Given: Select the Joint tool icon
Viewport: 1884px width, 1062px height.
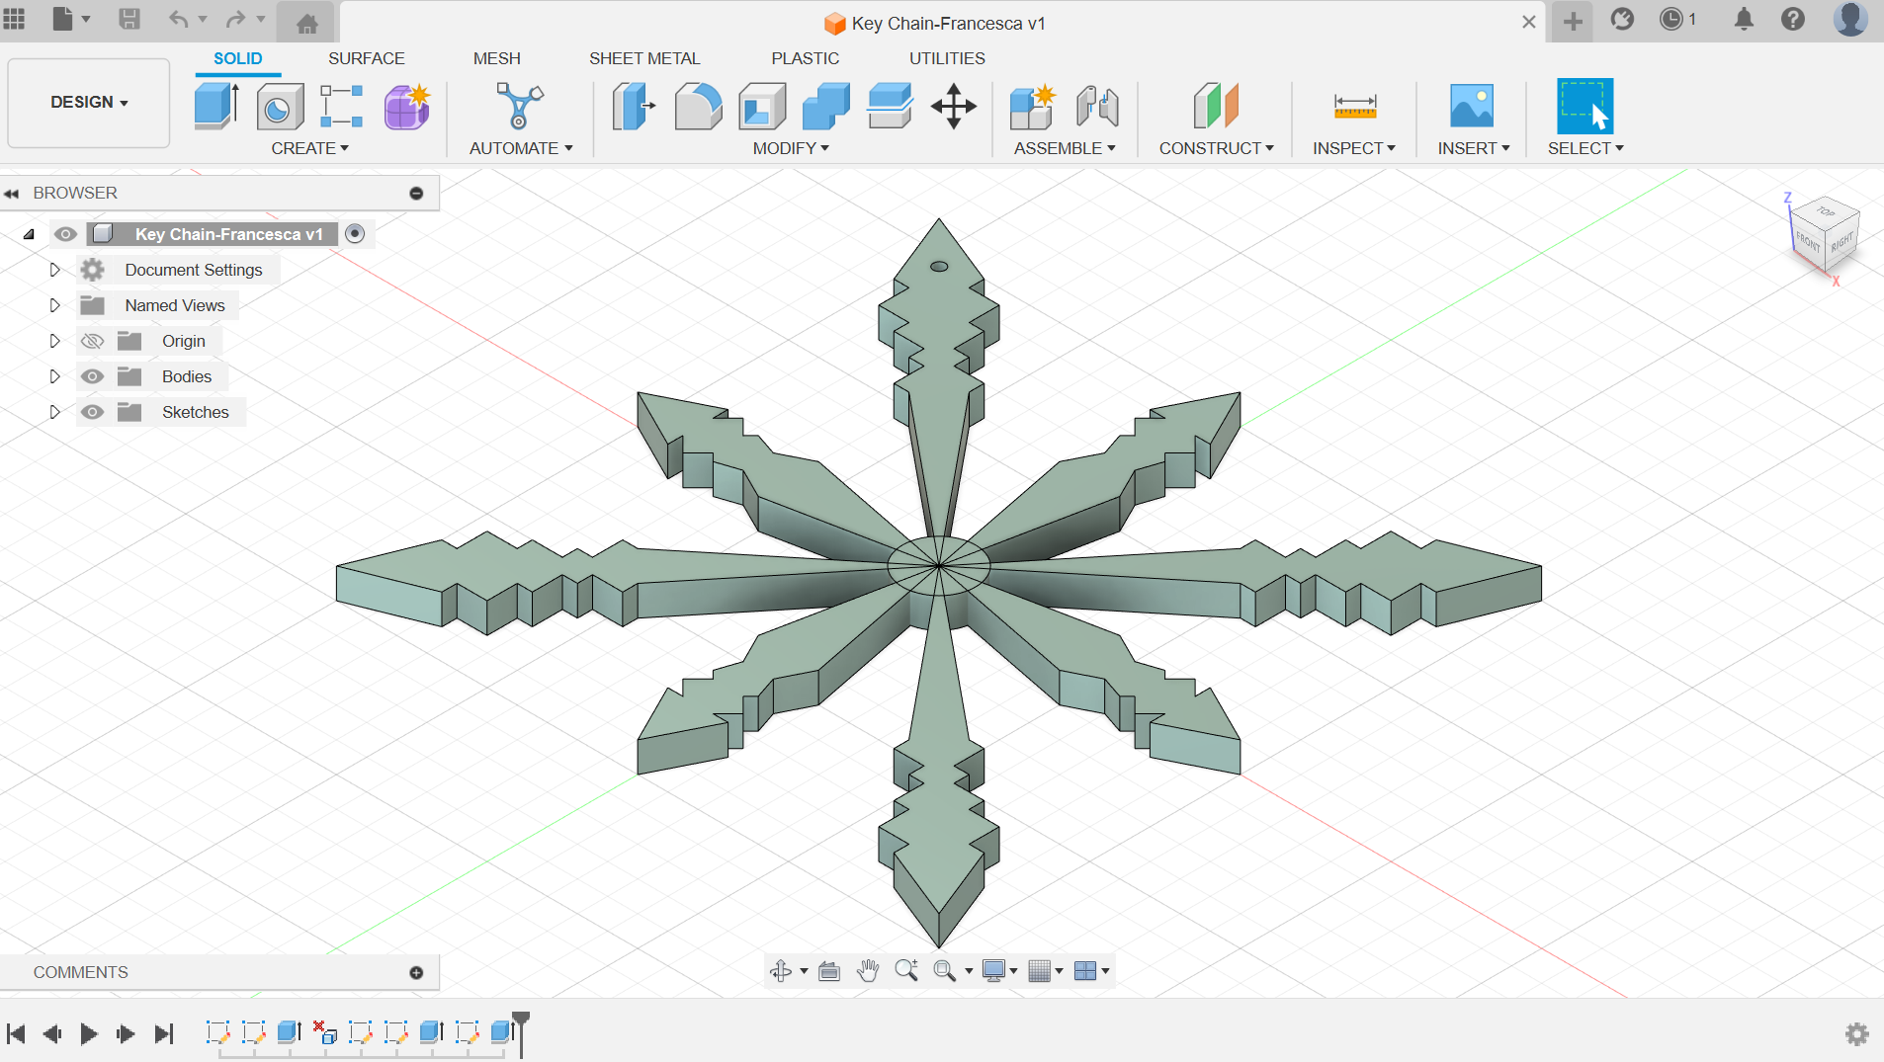Looking at the screenshot, I should tap(1097, 106).
